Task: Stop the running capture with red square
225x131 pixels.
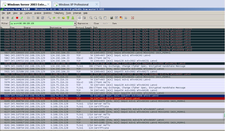Action: point(17,18)
